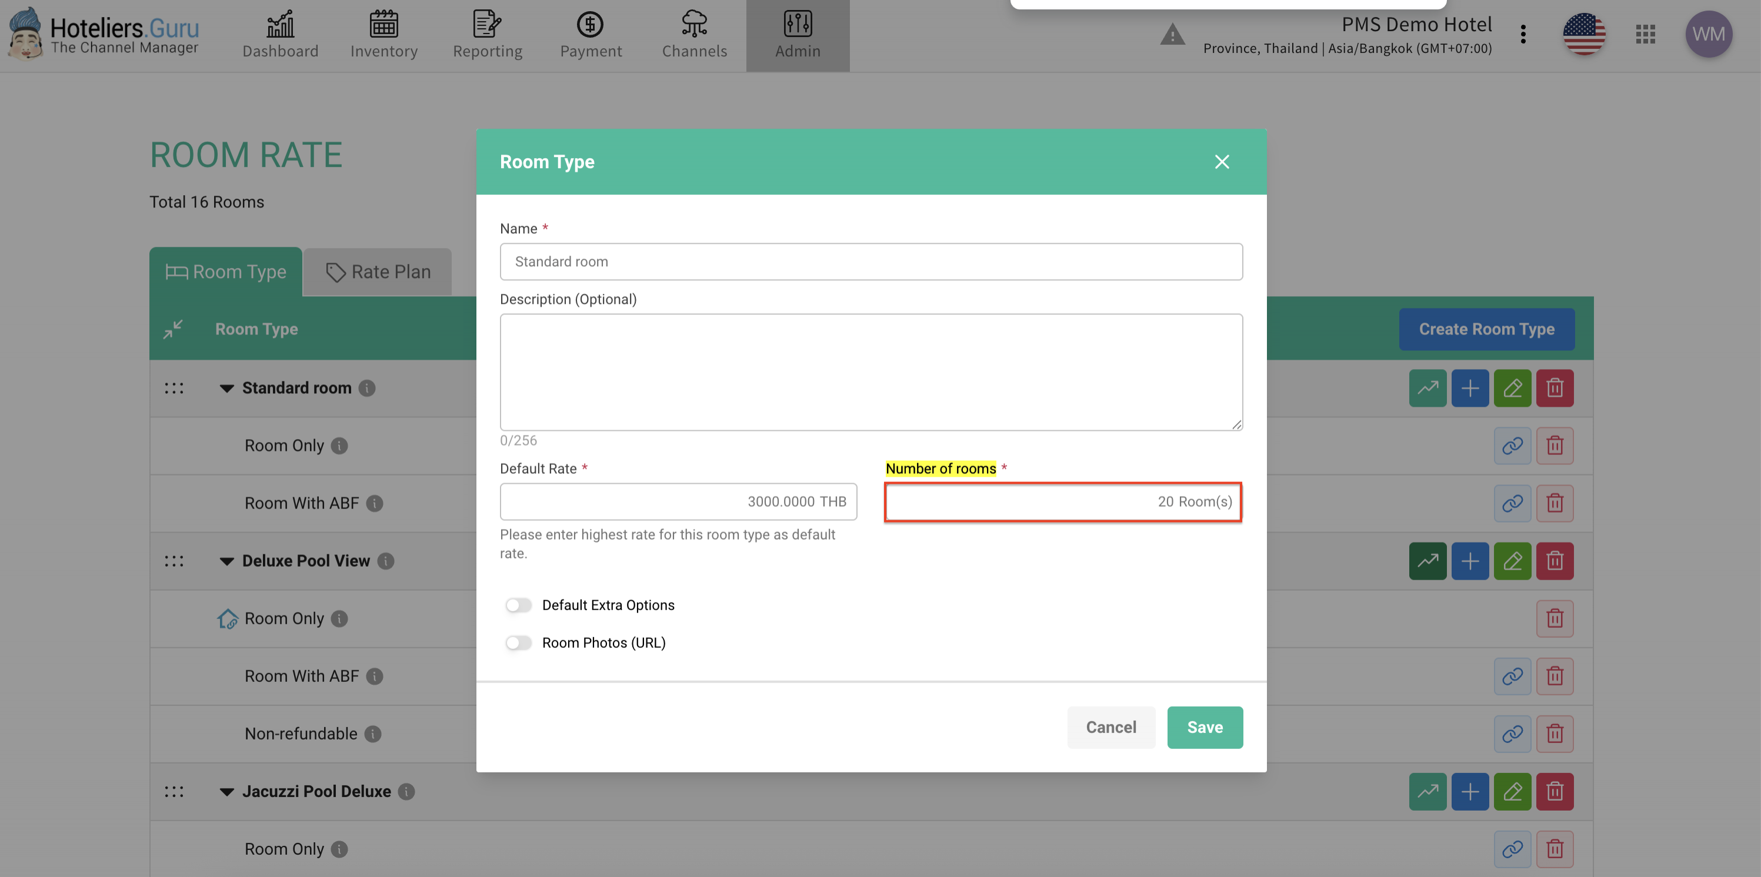Open the apps grid icon in header

[1646, 34]
